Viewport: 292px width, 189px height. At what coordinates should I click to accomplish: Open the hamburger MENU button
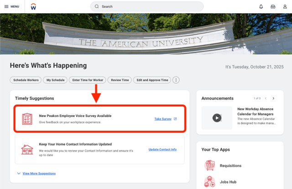pyautogui.click(x=12, y=6)
